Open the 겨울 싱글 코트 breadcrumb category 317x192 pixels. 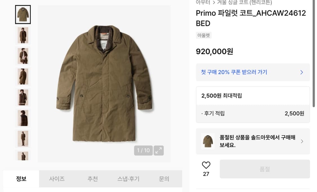[244, 3]
